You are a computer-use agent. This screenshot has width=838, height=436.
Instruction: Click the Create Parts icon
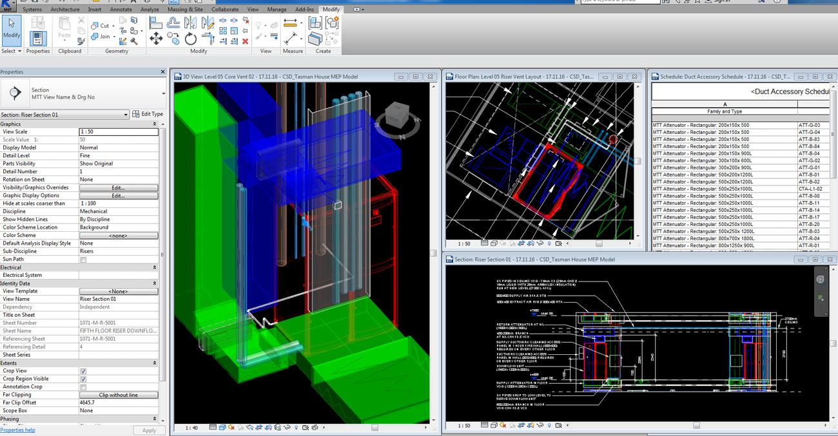[315, 39]
